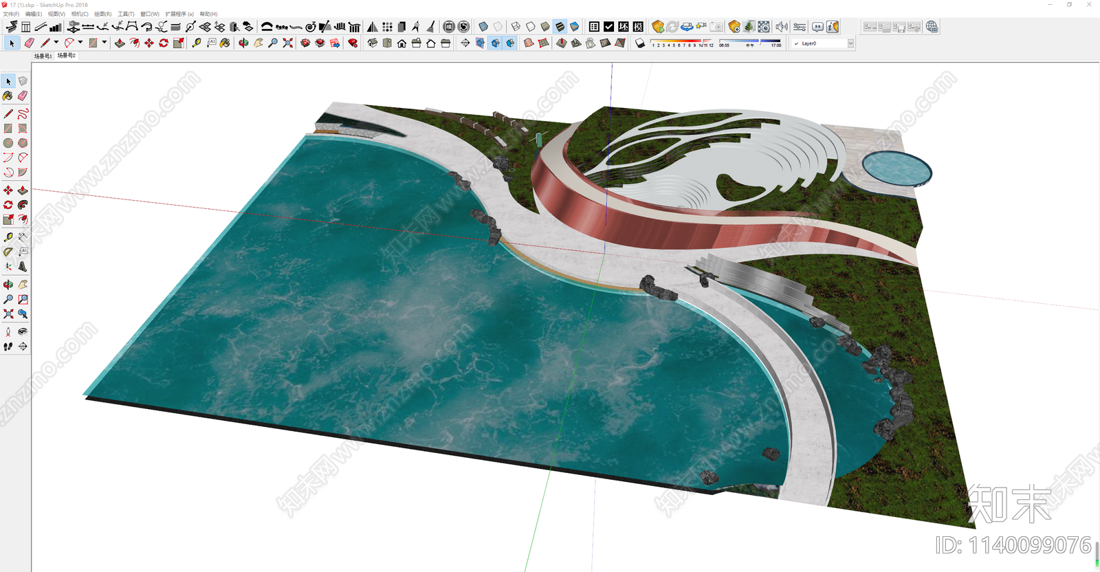
Task: Select the Scale tool in left toolbar
Action: point(8,219)
